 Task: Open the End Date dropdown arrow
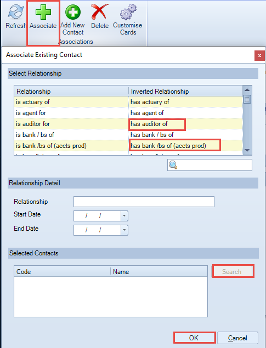(124, 230)
